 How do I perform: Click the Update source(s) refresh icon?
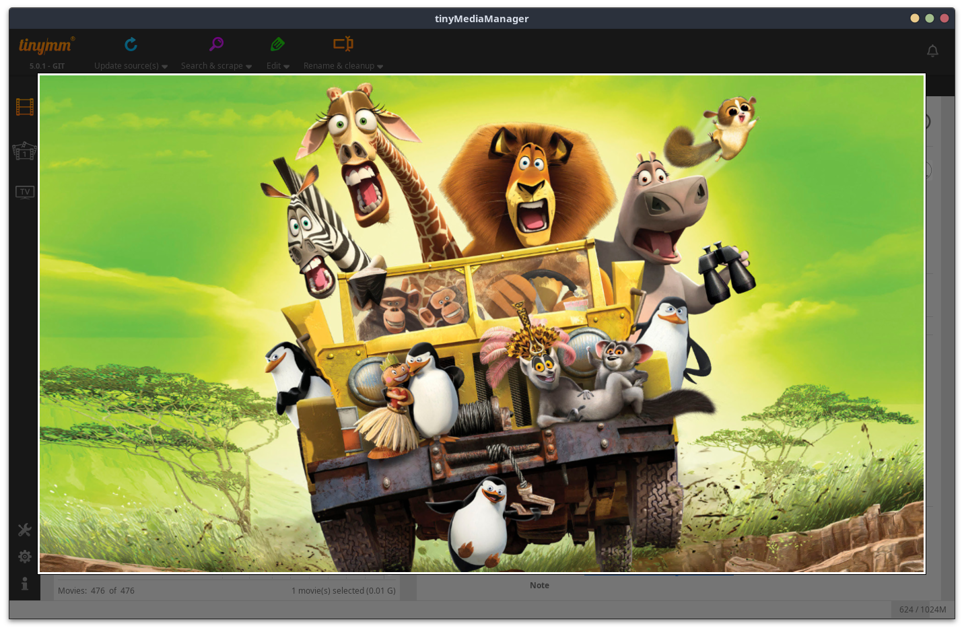[x=131, y=44]
